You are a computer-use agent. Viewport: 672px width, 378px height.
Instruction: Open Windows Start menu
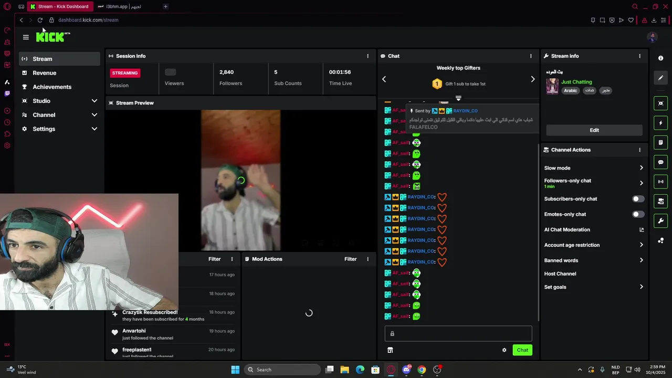(235, 370)
